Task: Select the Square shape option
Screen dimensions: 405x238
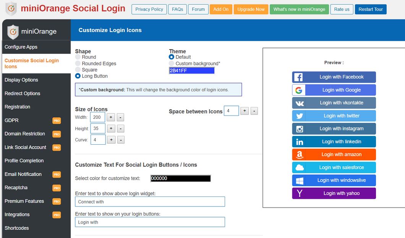Action: point(78,69)
